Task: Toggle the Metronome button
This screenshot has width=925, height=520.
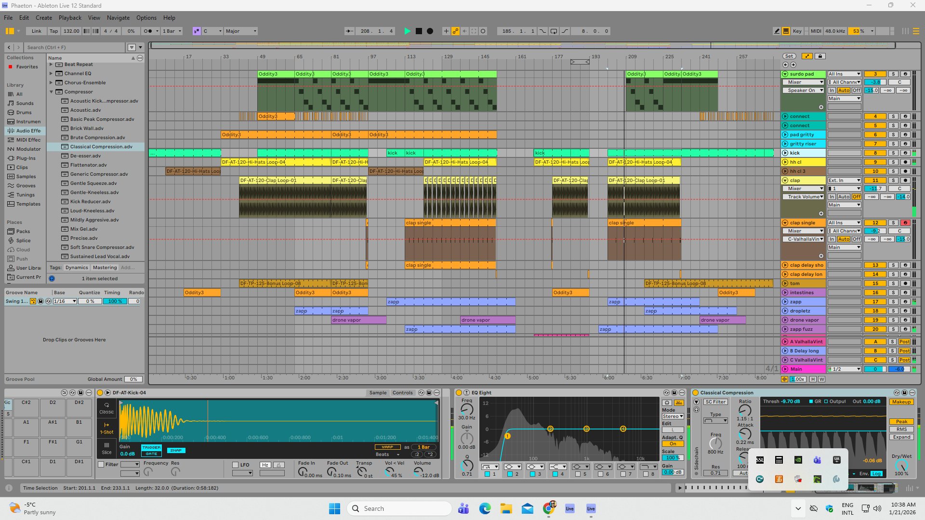Action: [x=148, y=31]
